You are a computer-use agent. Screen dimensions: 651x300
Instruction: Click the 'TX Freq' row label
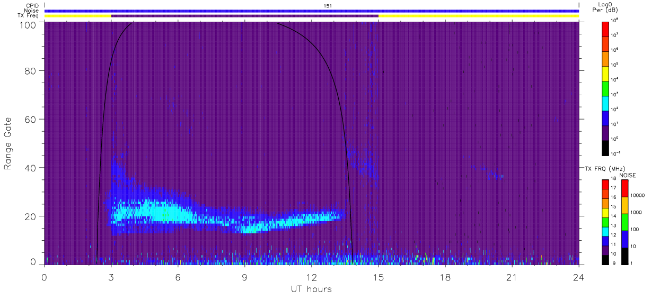click(28, 16)
